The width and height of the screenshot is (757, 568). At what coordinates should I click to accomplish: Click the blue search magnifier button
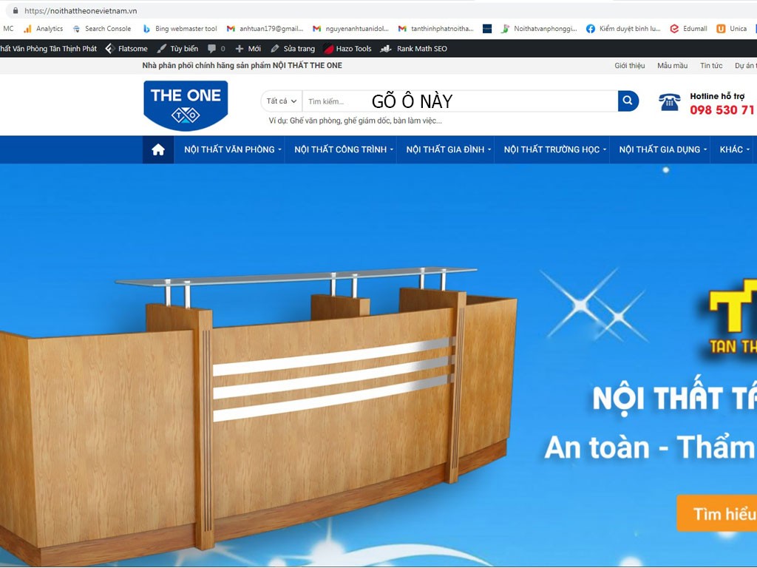(x=628, y=101)
